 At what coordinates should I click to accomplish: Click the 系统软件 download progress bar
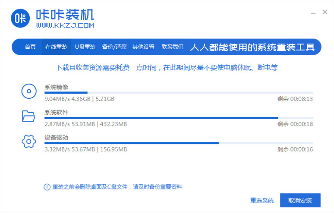(x=179, y=118)
